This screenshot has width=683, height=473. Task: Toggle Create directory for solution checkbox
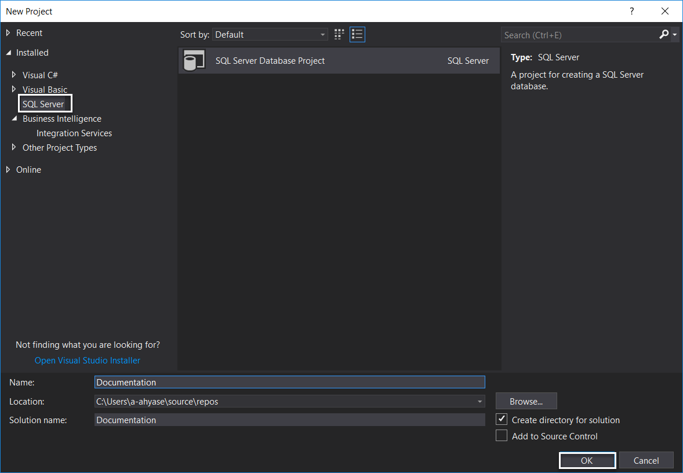tap(502, 420)
